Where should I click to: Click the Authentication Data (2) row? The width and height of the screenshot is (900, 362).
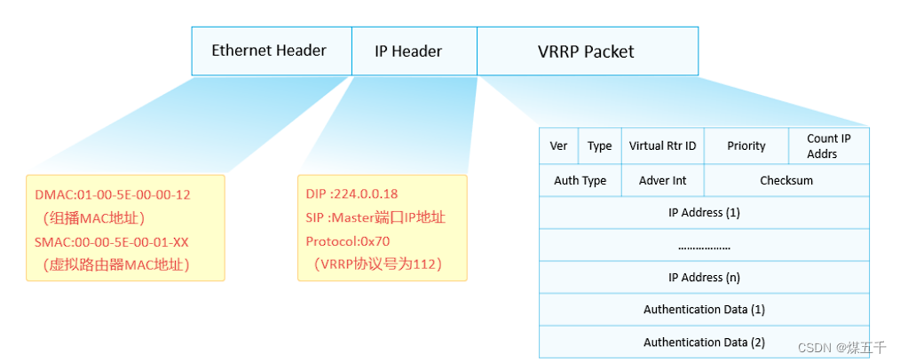pos(704,342)
